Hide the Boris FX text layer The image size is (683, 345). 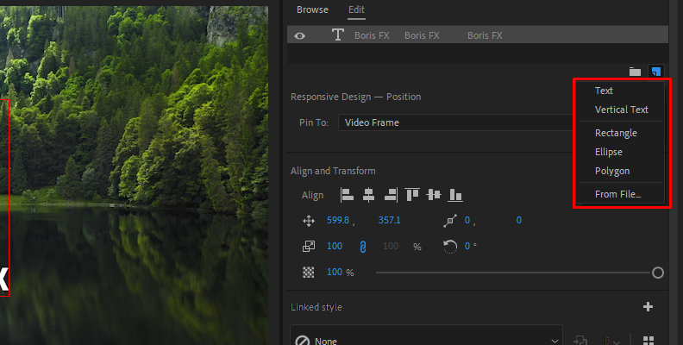(300, 35)
